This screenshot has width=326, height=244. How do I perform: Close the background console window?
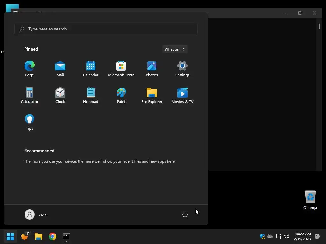click(x=314, y=13)
